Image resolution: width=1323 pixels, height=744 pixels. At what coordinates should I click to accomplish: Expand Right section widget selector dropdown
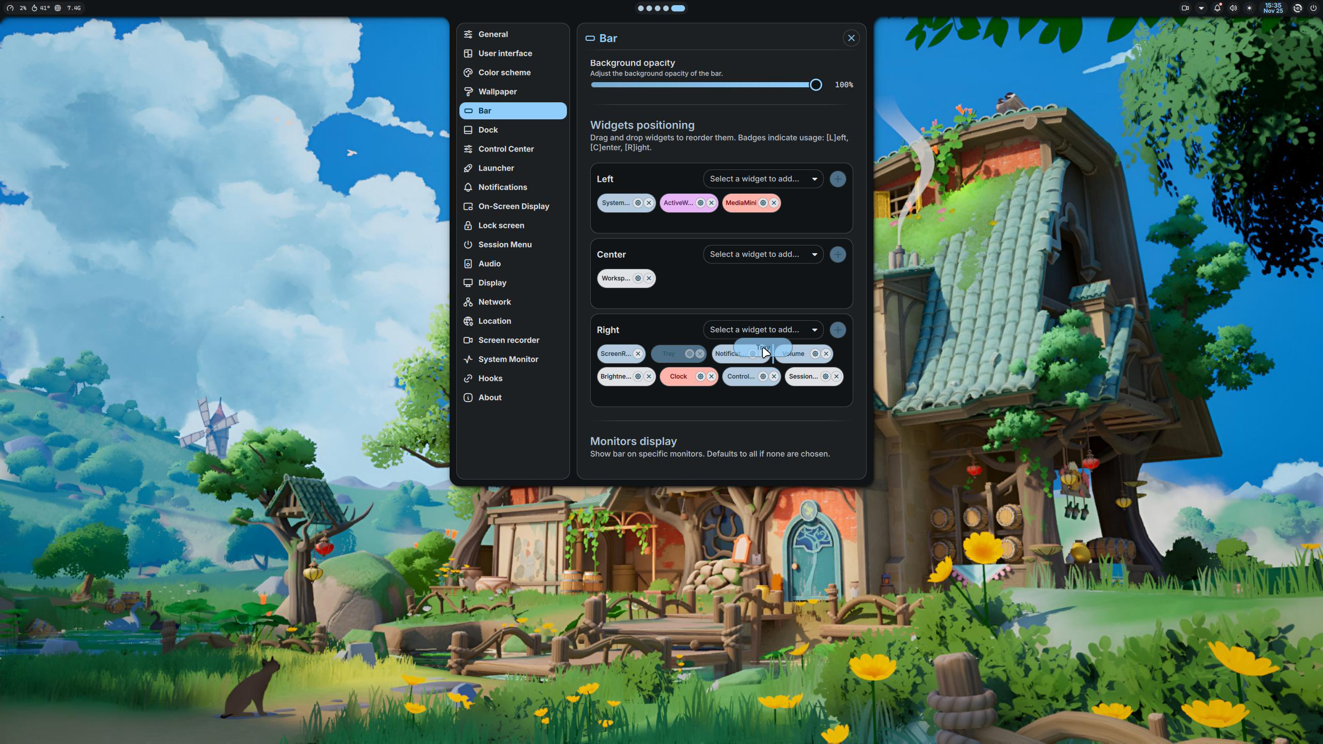763,330
